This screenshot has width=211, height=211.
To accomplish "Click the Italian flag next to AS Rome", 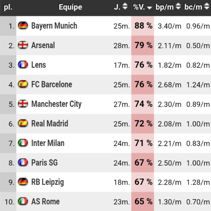I will coord(23,202).
